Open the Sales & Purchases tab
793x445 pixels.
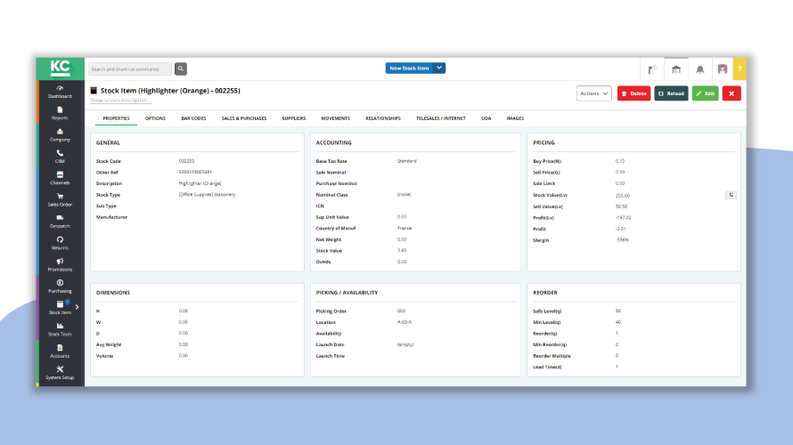(244, 118)
